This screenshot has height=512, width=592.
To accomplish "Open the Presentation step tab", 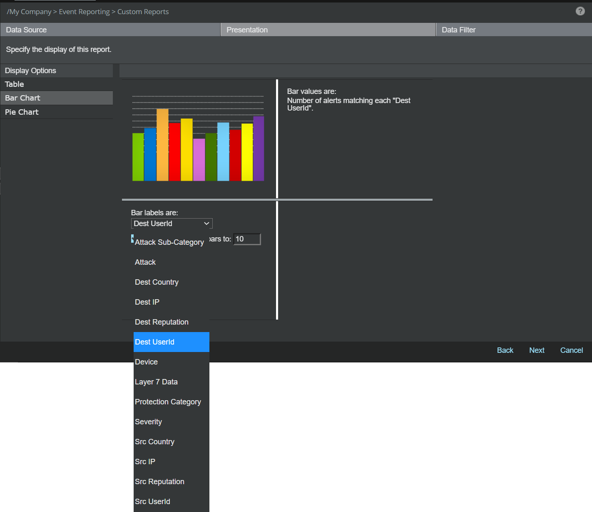I will (328, 30).
